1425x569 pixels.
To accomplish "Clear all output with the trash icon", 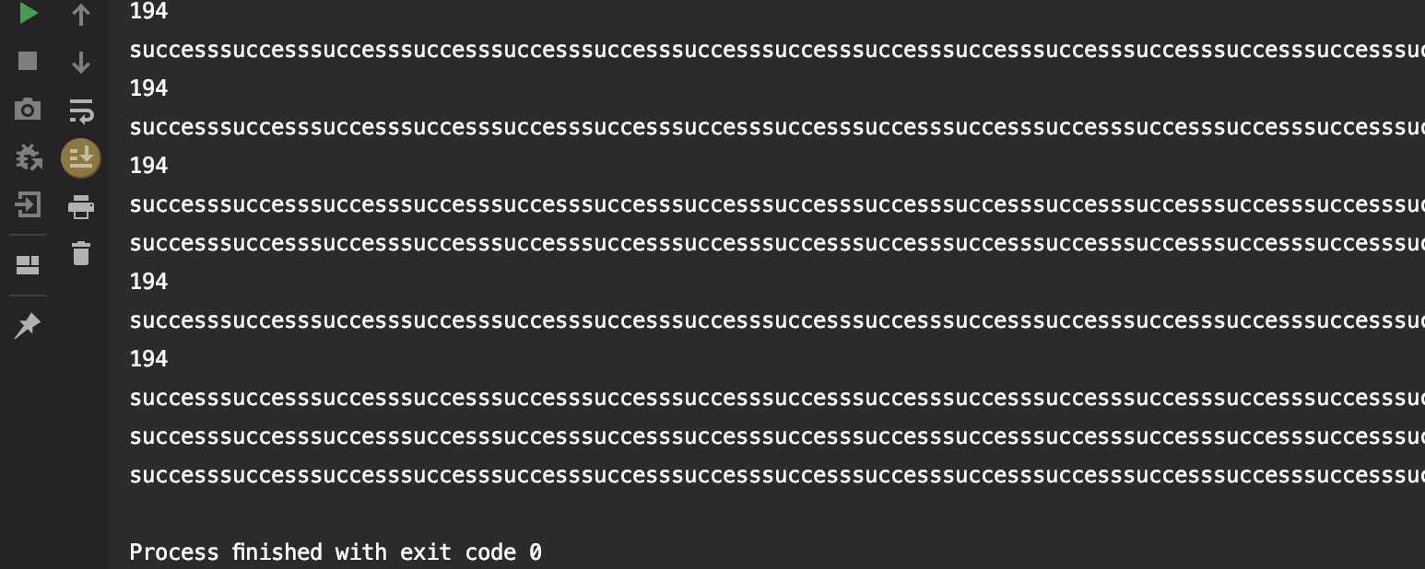I will pyautogui.click(x=81, y=252).
